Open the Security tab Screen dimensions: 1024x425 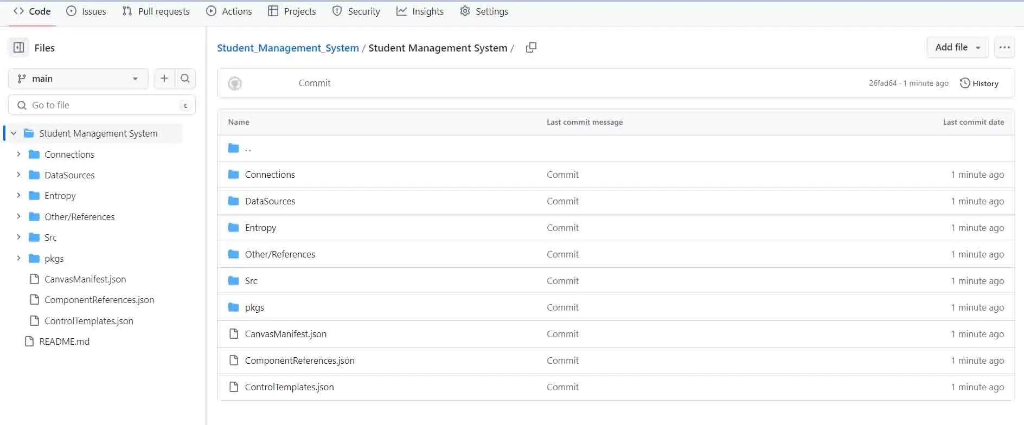point(356,11)
